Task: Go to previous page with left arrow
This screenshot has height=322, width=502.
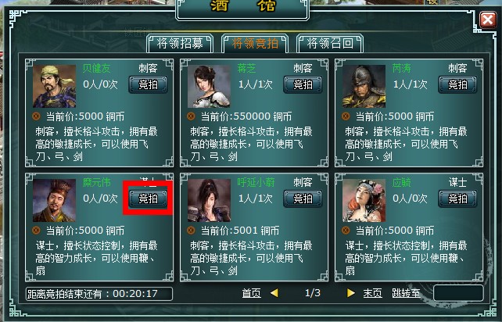Action: click(x=274, y=293)
